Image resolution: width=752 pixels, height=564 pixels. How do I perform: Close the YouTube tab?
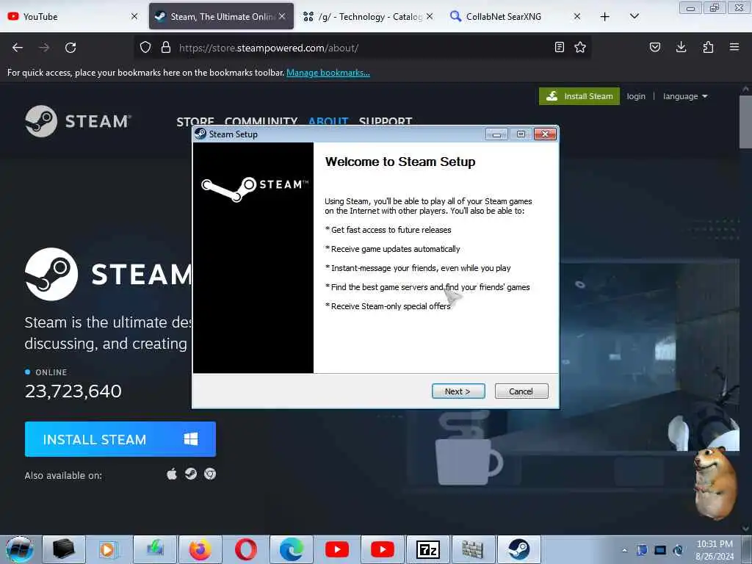point(134,16)
